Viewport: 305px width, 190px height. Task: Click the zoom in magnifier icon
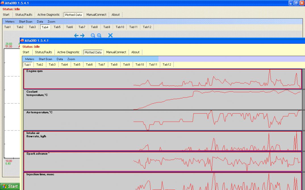pyautogui.click(x=99, y=35)
